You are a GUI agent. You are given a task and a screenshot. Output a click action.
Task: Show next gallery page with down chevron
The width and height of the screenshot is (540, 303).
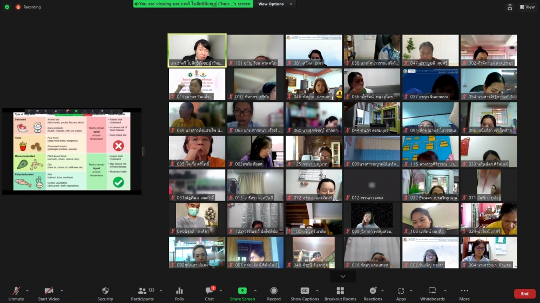pyautogui.click(x=342, y=276)
